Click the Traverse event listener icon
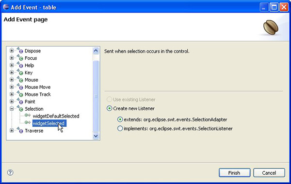 20,130
